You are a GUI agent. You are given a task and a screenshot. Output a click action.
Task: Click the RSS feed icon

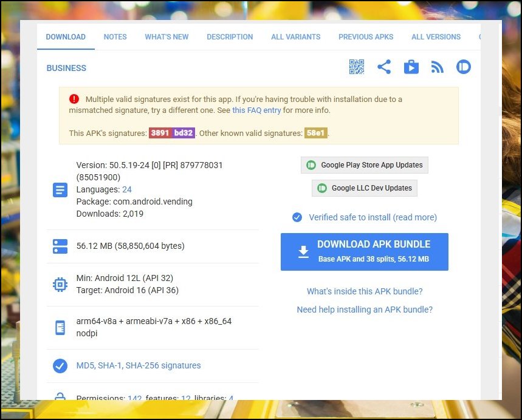tap(437, 67)
